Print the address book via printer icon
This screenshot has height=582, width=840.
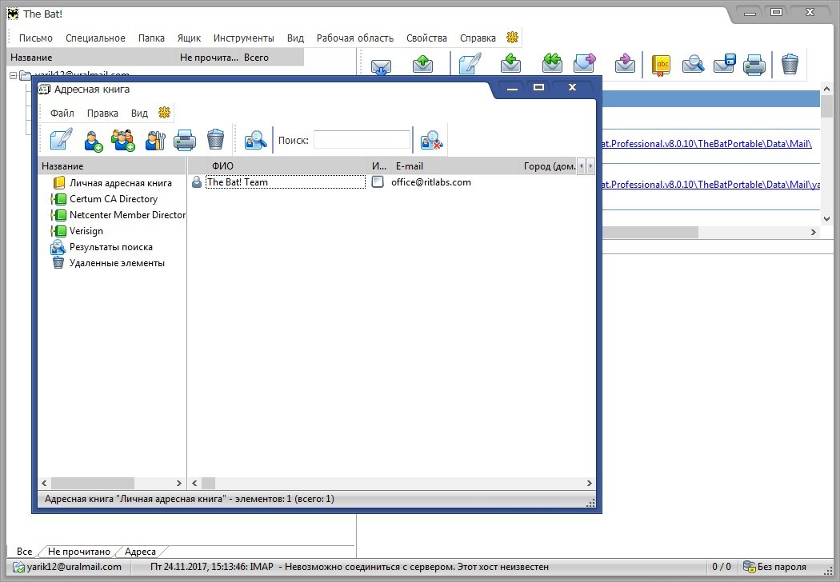tap(185, 141)
